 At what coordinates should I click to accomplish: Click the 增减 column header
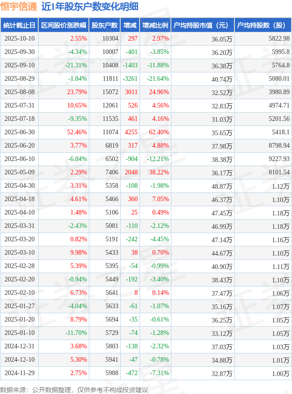pyautogui.click(x=130, y=25)
